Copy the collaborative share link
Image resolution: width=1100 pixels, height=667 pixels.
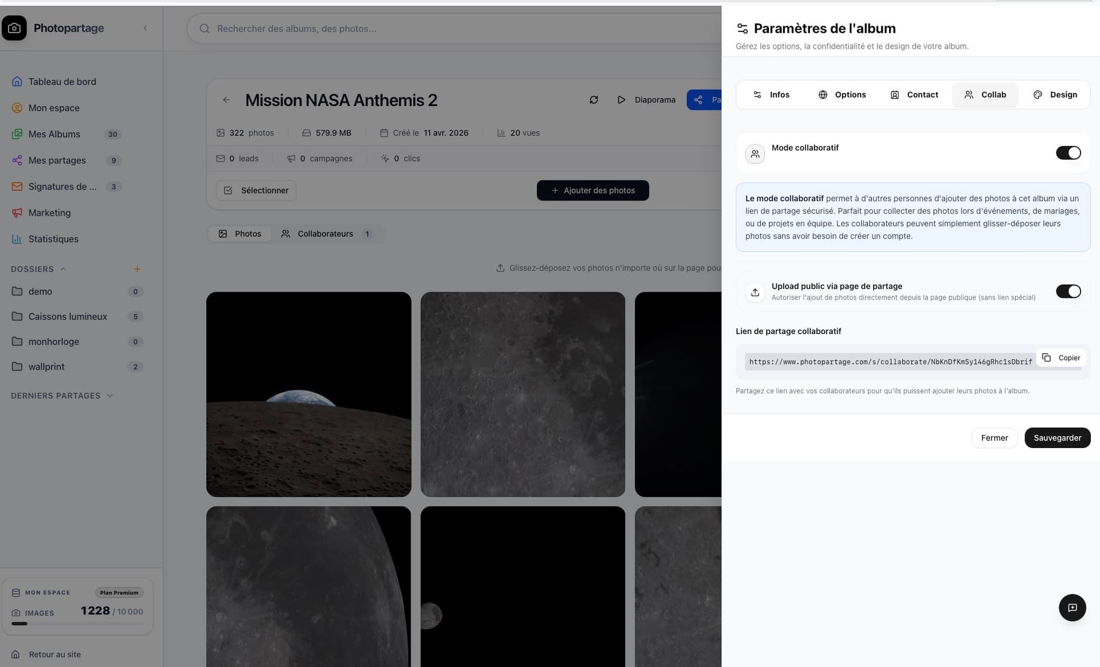pyautogui.click(x=1061, y=357)
